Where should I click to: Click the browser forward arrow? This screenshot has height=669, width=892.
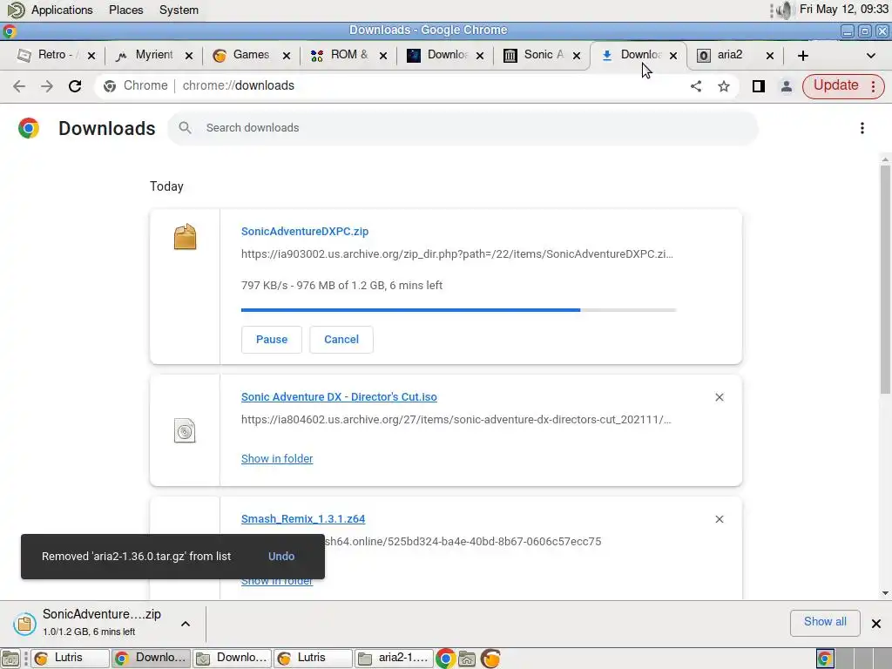tap(47, 86)
